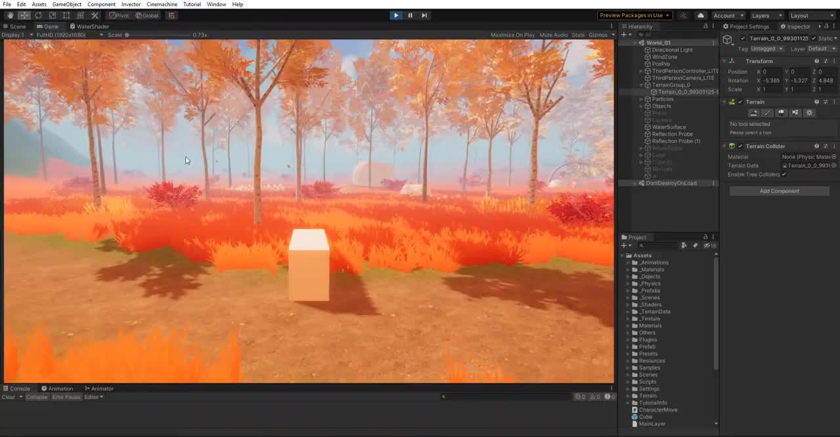Open the GameObject menu
This screenshot has height=437, width=840.
tap(66, 5)
